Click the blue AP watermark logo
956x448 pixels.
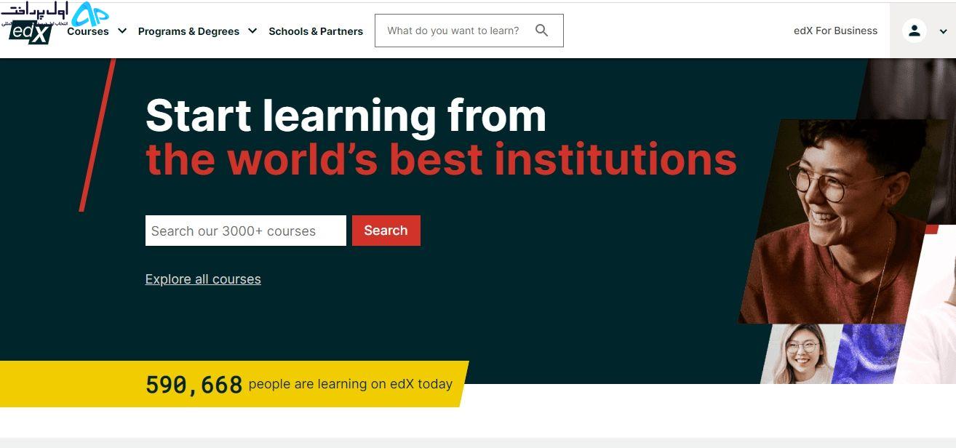[x=90, y=13]
